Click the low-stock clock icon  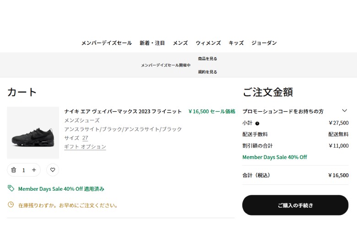11,204
